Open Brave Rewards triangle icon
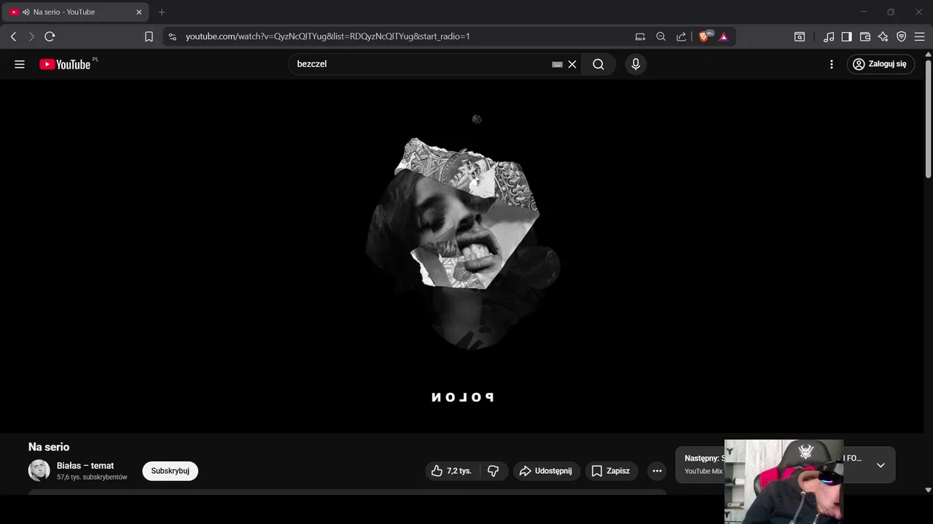This screenshot has width=933, height=524. point(724,36)
